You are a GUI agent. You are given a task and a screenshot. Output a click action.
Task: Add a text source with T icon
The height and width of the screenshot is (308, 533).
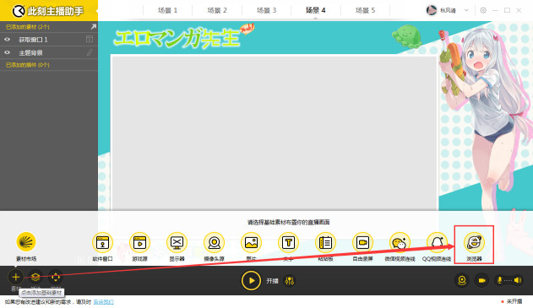(x=288, y=243)
